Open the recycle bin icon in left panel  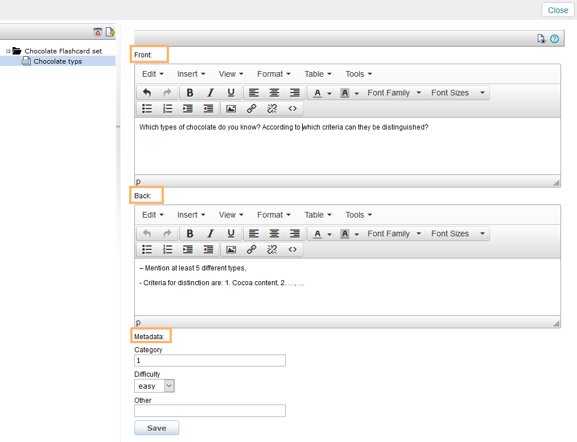(98, 32)
